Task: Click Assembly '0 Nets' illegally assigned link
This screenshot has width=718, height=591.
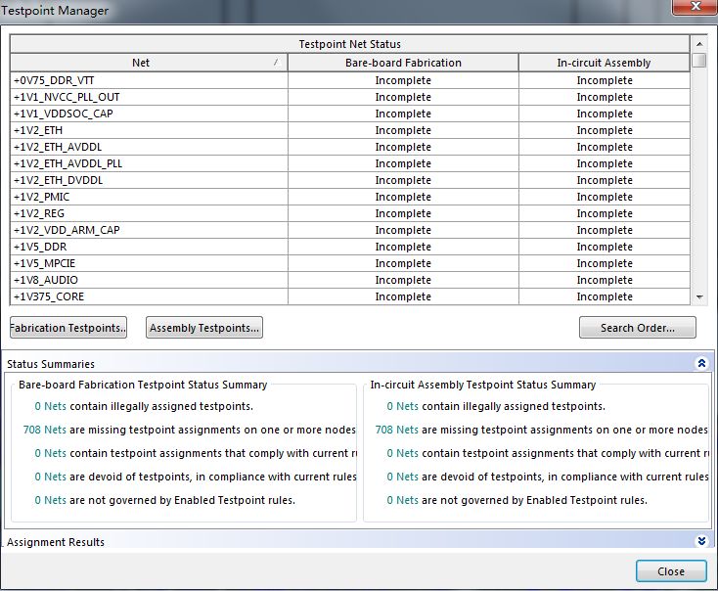Action: tap(402, 406)
